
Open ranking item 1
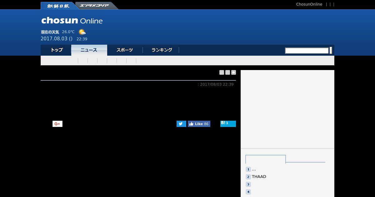254,169
